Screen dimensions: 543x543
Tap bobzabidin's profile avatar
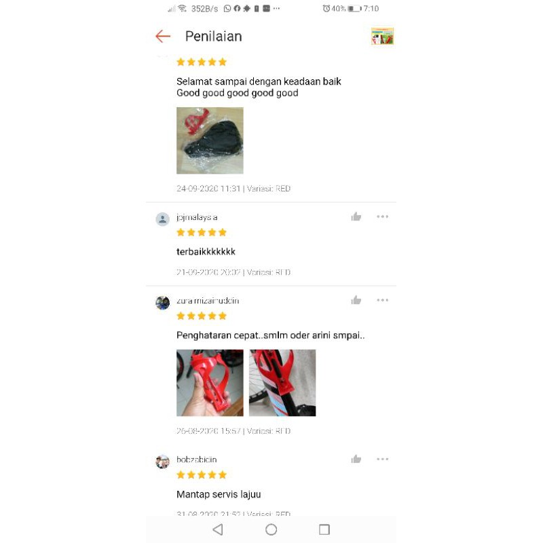tap(162, 462)
